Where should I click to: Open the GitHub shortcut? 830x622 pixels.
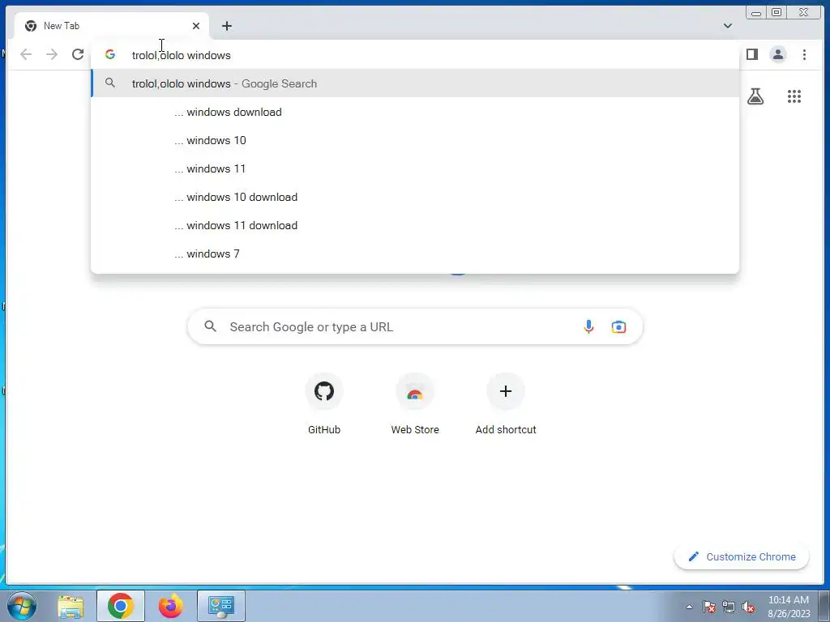point(324,404)
